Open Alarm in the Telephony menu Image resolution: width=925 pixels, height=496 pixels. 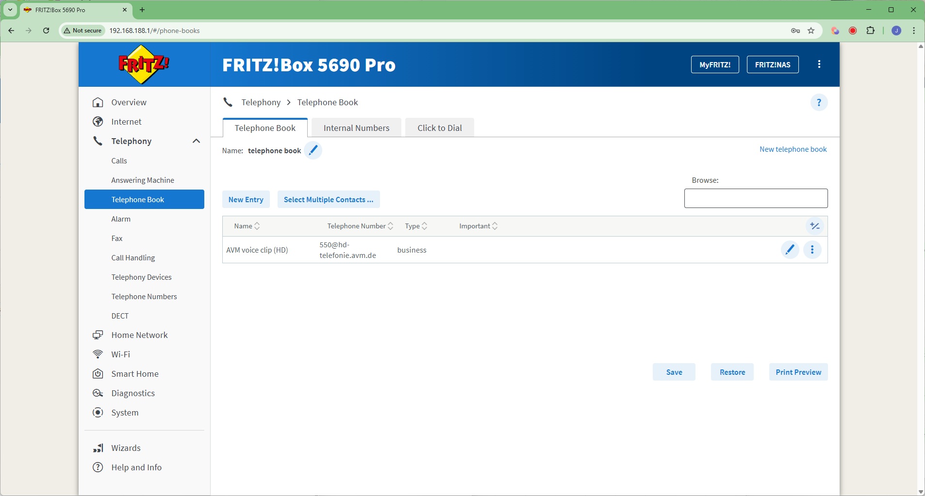(x=121, y=219)
